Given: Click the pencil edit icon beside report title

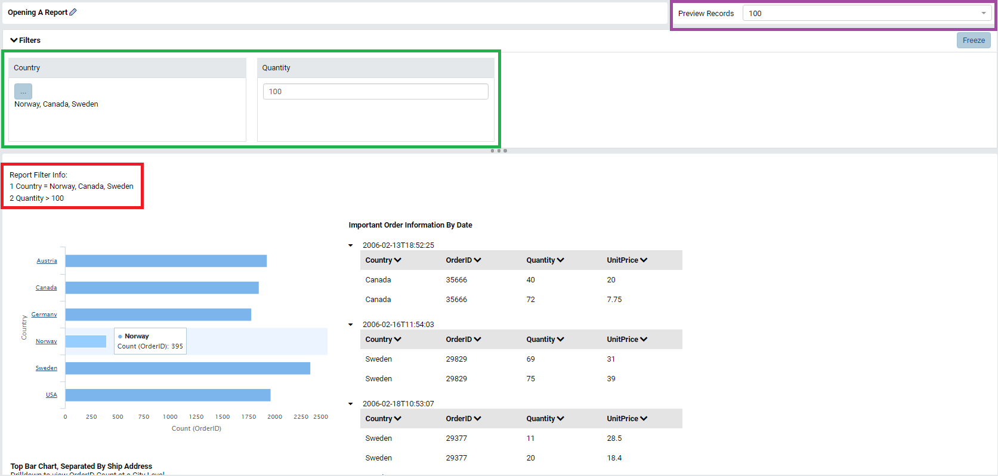Looking at the screenshot, I should 73,12.
